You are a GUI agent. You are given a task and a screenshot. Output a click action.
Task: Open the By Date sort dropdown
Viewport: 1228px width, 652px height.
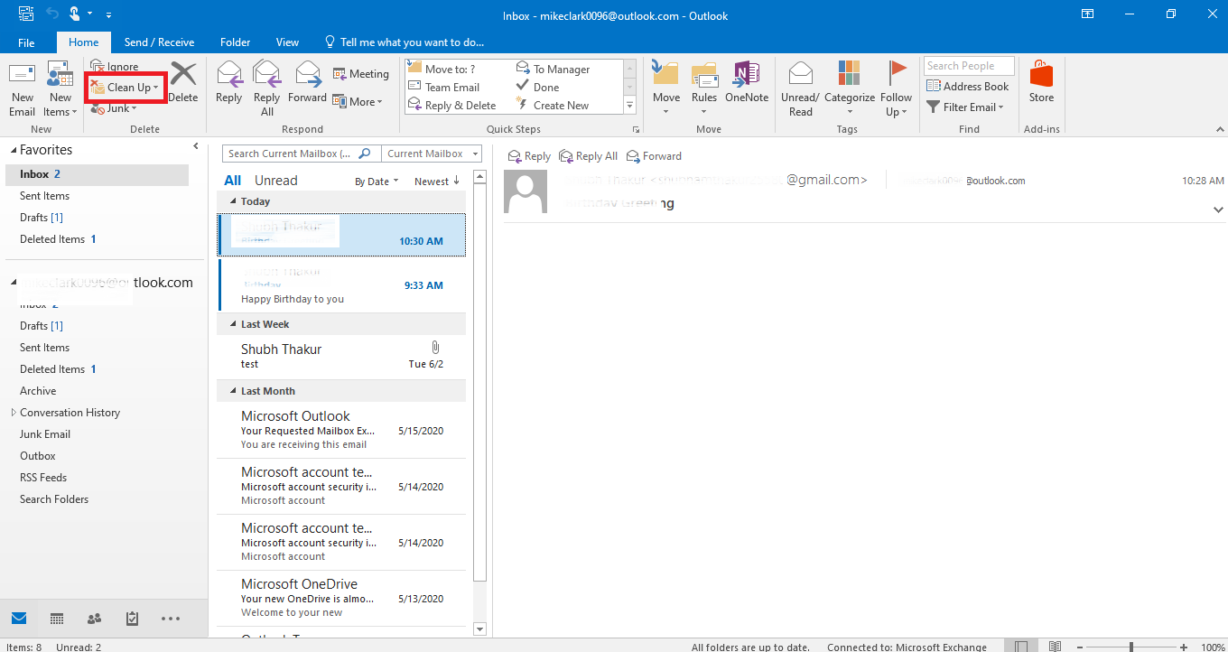click(377, 182)
